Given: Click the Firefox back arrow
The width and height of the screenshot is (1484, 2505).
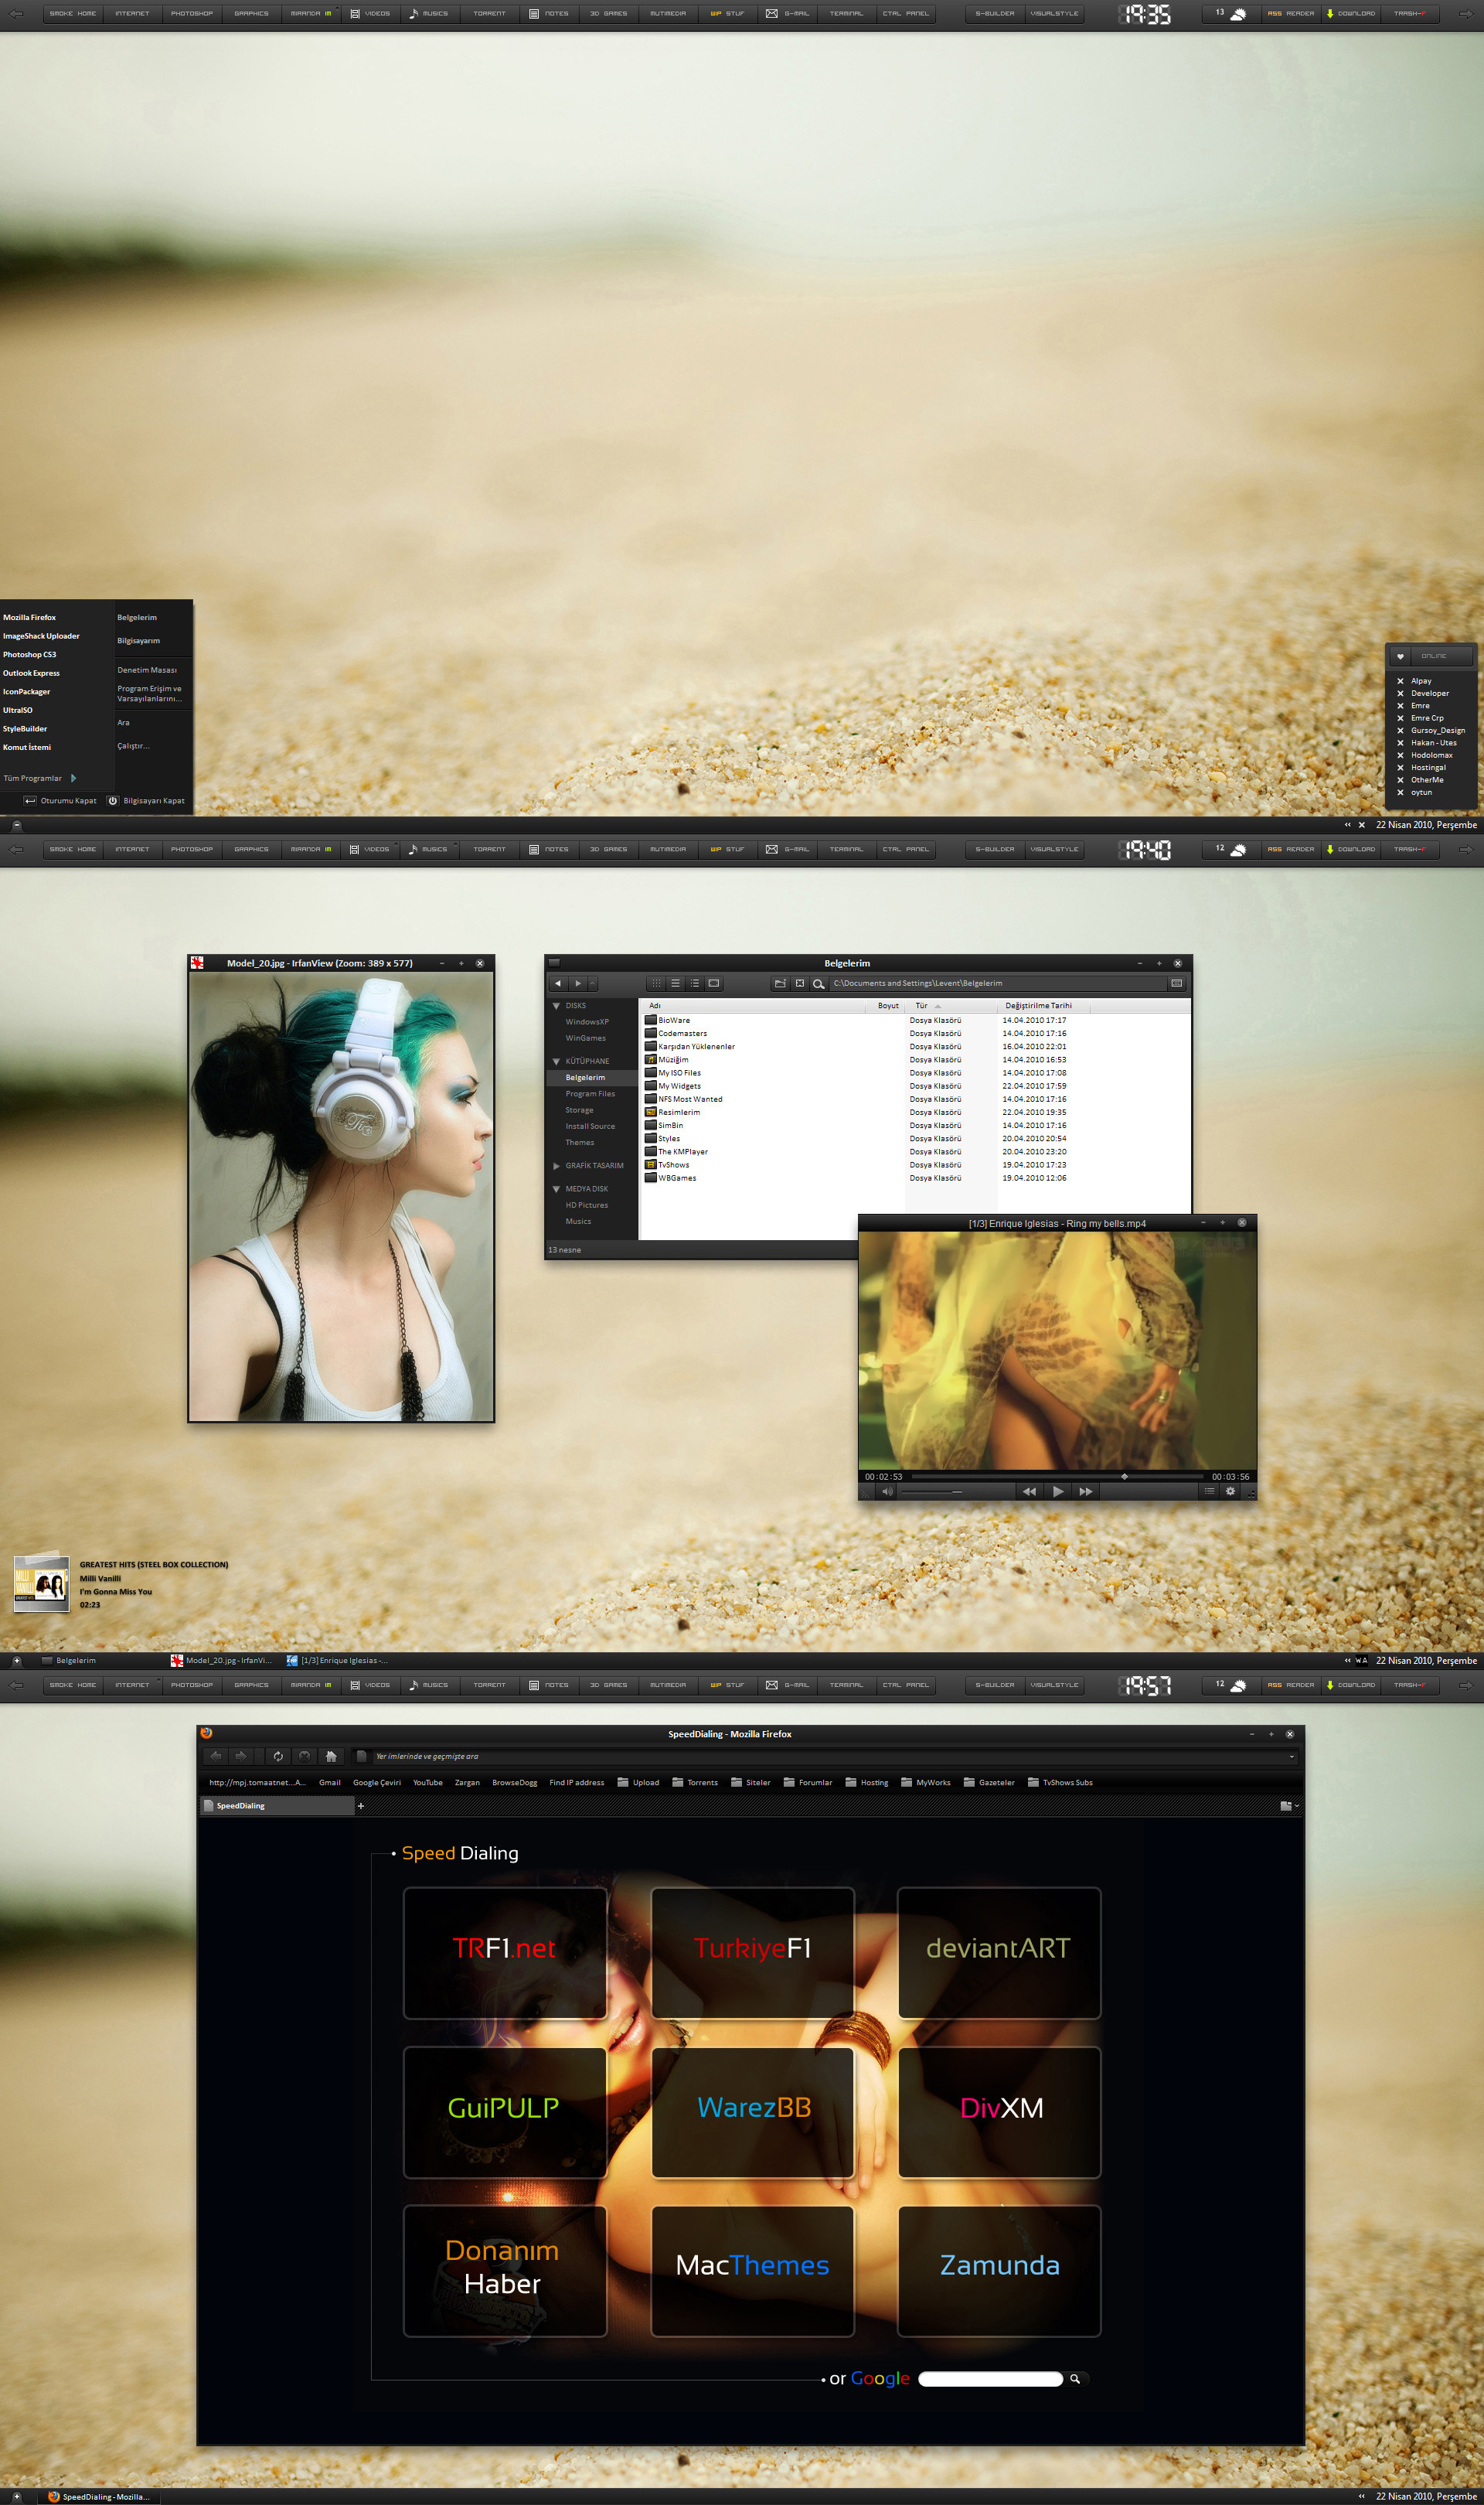Looking at the screenshot, I should [x=216, y=1756].
